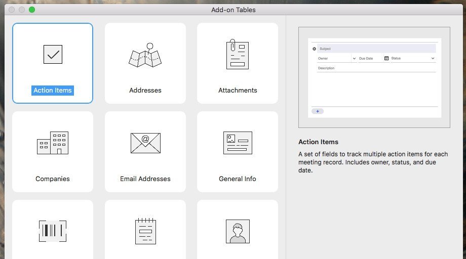This screenshot has height=259, width=466.
Task: Click the green zoom window button
Action: pos(32,10)
